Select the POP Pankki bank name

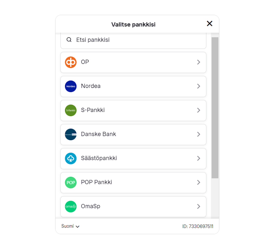pos(96,183)
